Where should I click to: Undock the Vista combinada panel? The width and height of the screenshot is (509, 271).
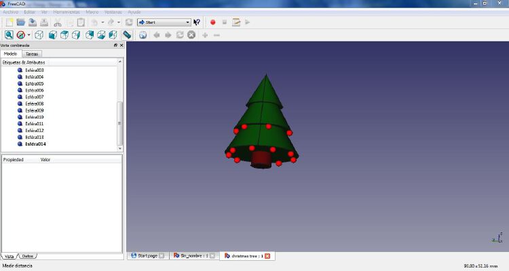click(115, 45)
